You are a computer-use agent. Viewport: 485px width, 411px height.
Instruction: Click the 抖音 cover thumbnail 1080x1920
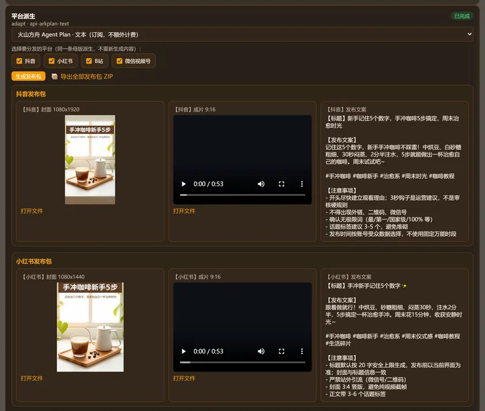[x=90, y=159]
